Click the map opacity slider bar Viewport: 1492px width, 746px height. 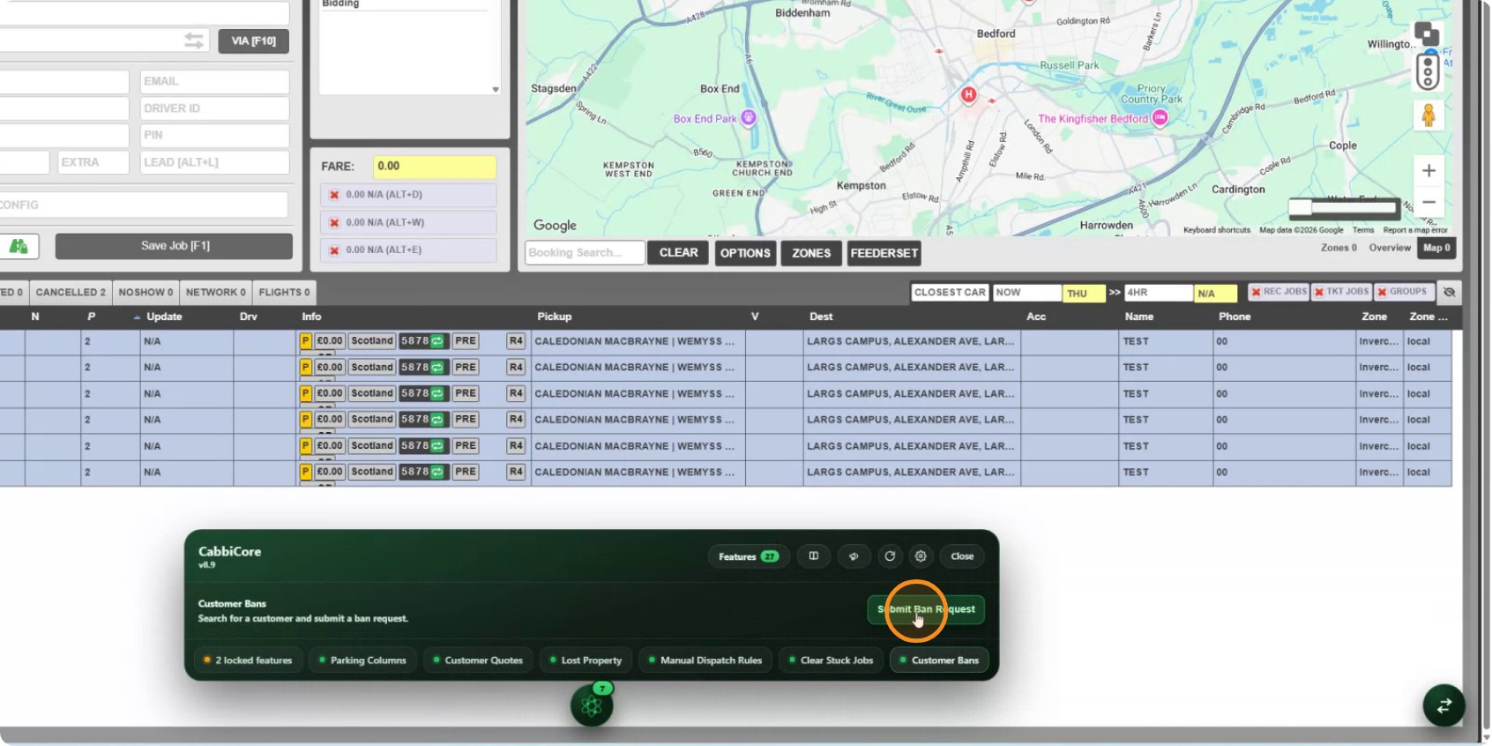(1343, 208)
